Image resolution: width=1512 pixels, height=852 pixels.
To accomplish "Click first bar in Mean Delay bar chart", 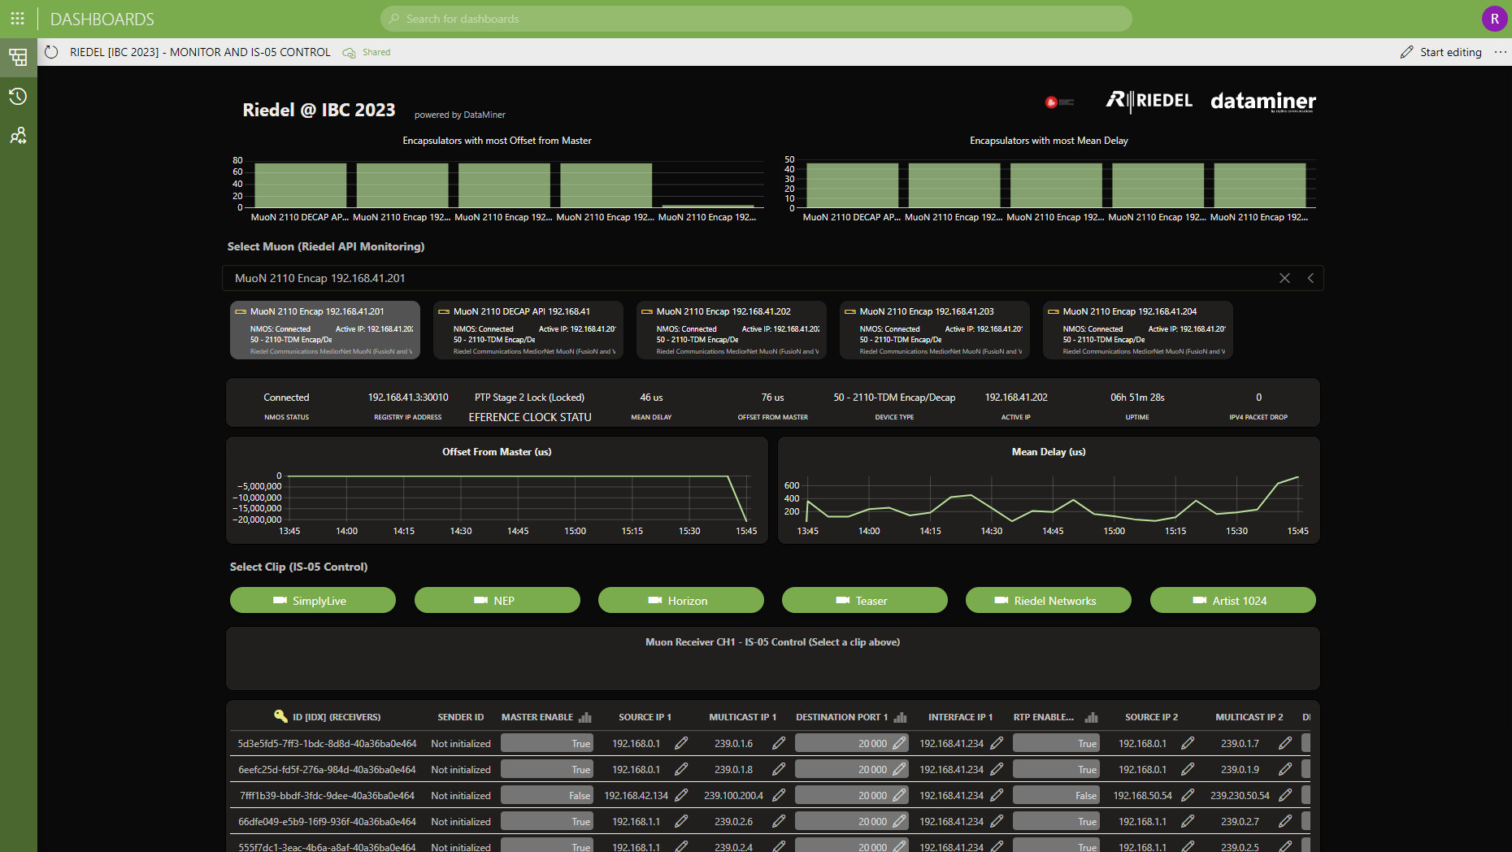I will (852, 185).
